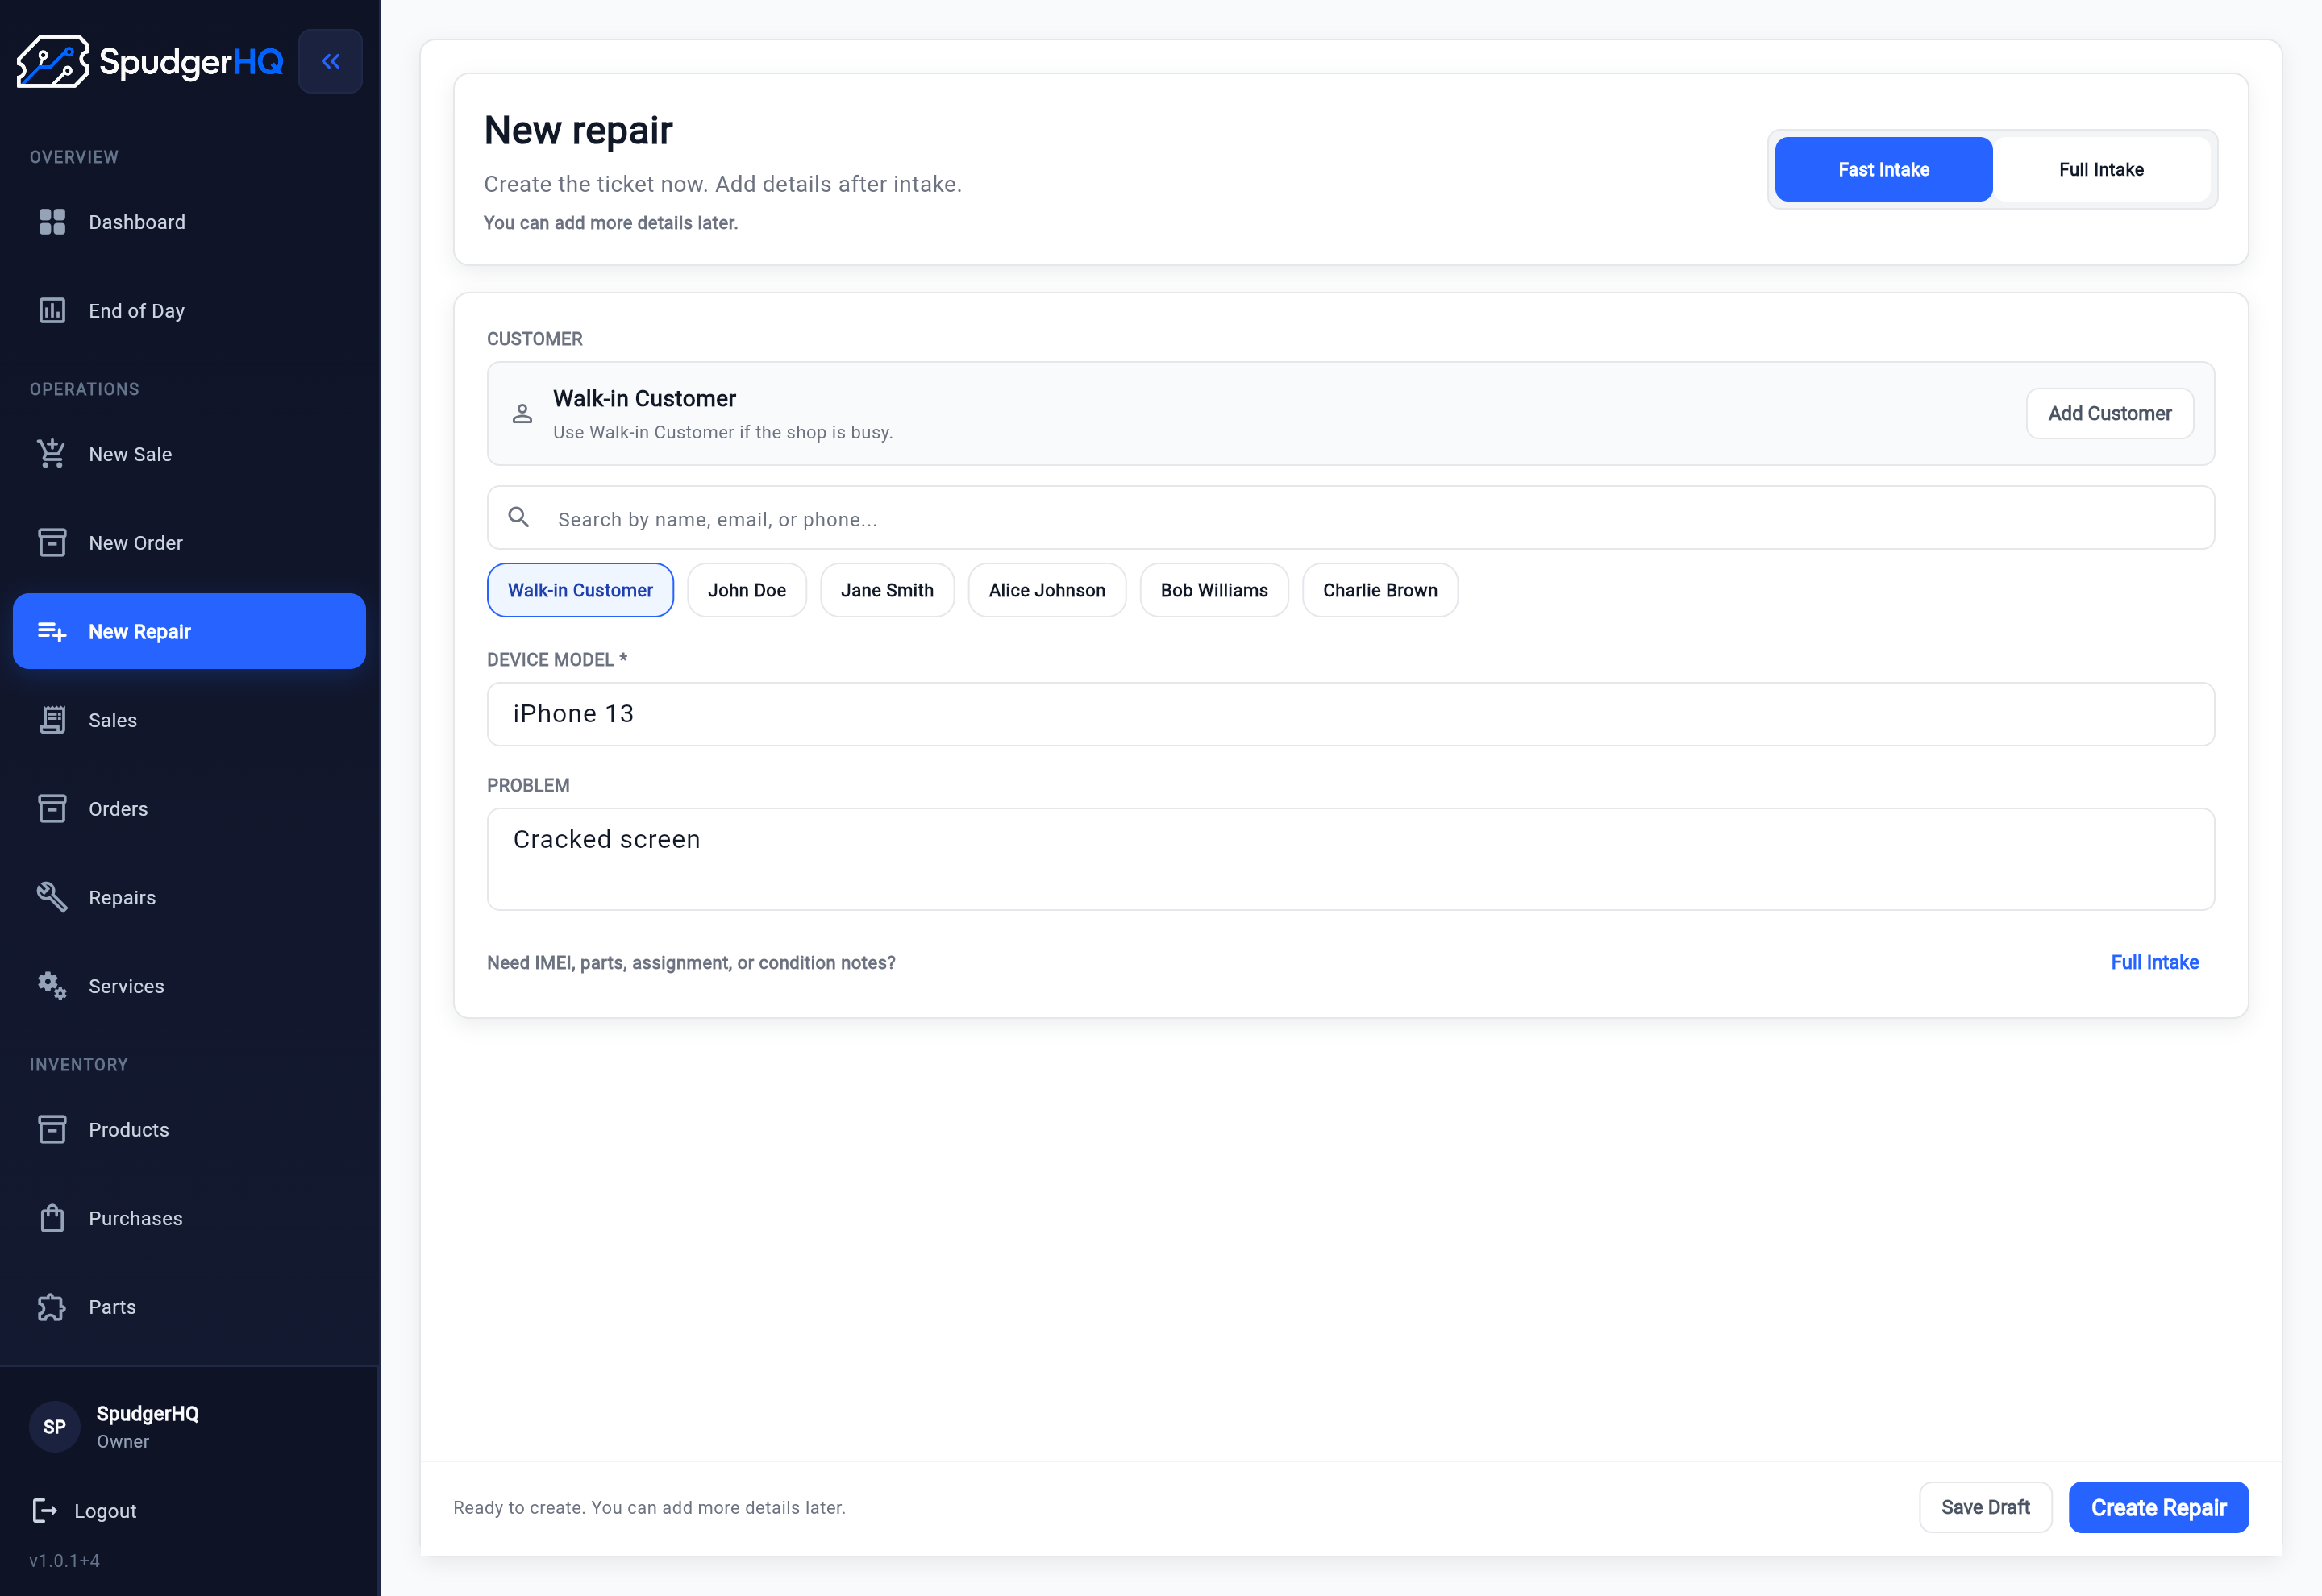Focus the customer search field
The width and height of the screenshot is (2322, 1596).
[x=1350, y=518]
